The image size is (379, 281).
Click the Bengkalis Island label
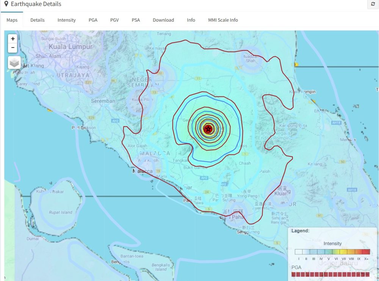160,267
